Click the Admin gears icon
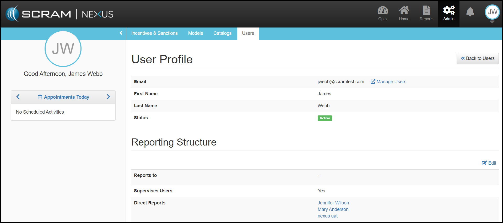The width and height of the screenshot is (503, 223). point(449,11)
